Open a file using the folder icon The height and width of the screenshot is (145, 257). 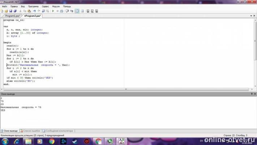click(6, 11)
